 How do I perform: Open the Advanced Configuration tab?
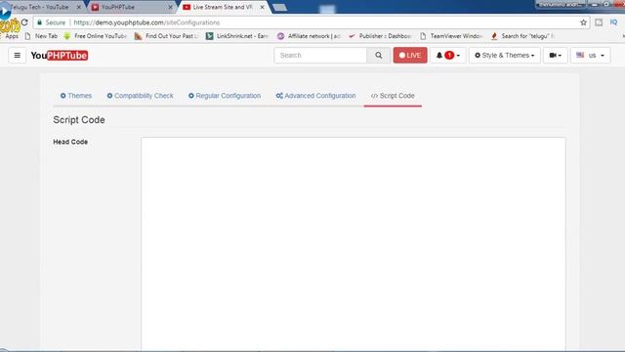click(315, 96)
